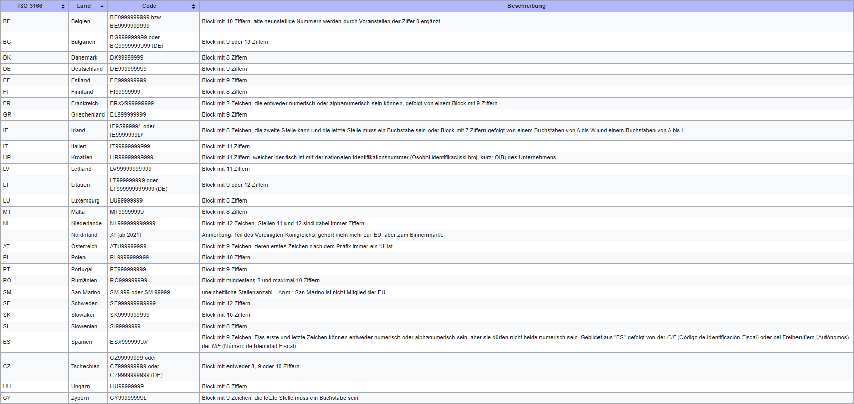Select the 'Polen' cell
The height and width of the screenshot is (404, 854).
coord(88,257)
